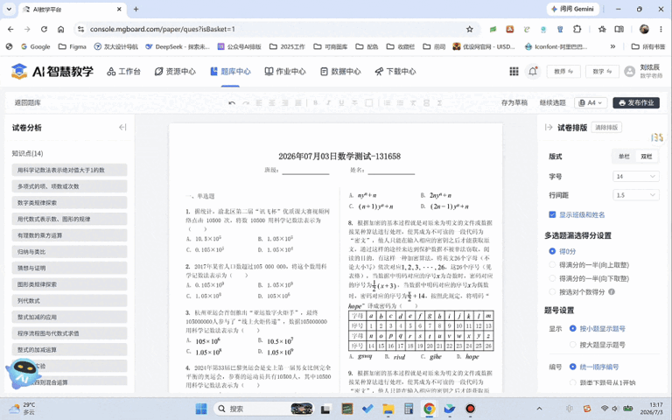Switch role with the 教师 selector
The width and height of the screenshot is (672, 420).
click(563, 72)
